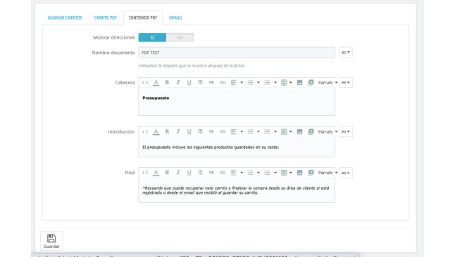Choose text color in Cabecera editor

(x=156, y=82)
